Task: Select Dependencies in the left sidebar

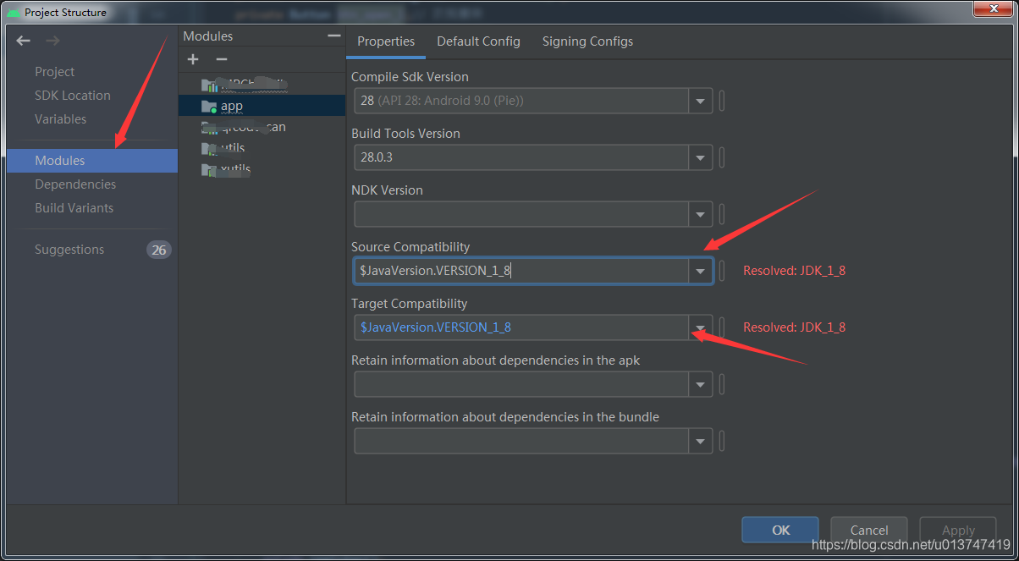Action: click(75, 184)
